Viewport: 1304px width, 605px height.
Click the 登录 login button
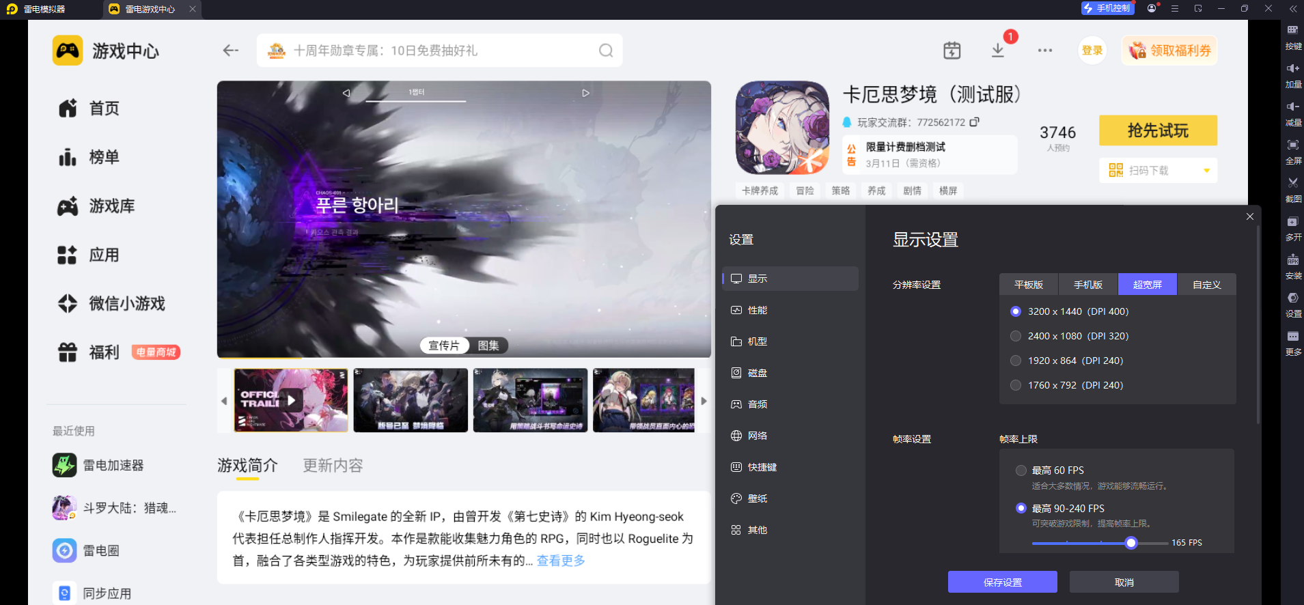pos(1092,51)
